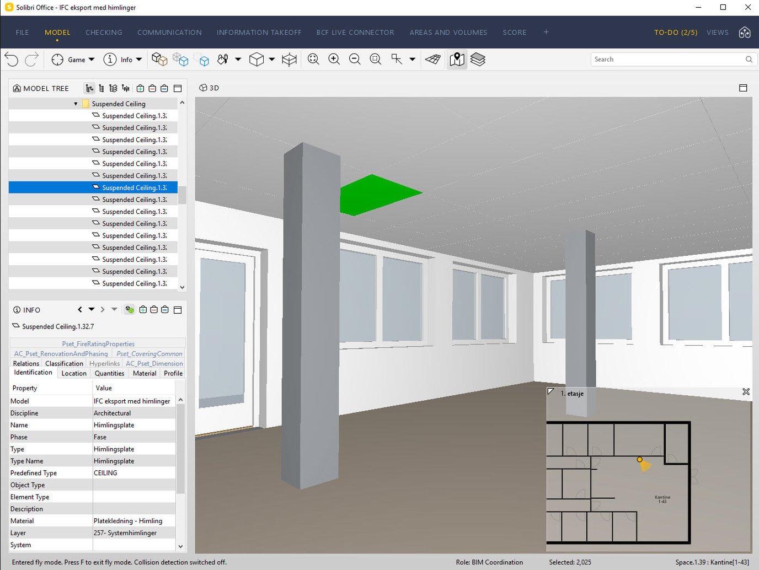
Task: Click the Zoom Out magnifier icon
Action: click(355, 59)
